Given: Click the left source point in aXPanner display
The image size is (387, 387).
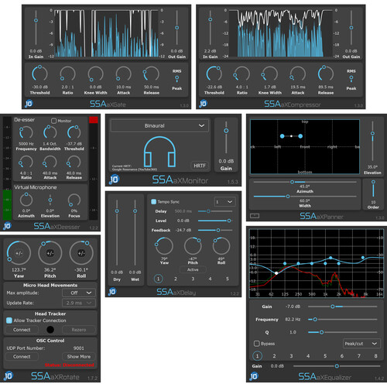Looking at the screenshot, I should tap(283, 136).
